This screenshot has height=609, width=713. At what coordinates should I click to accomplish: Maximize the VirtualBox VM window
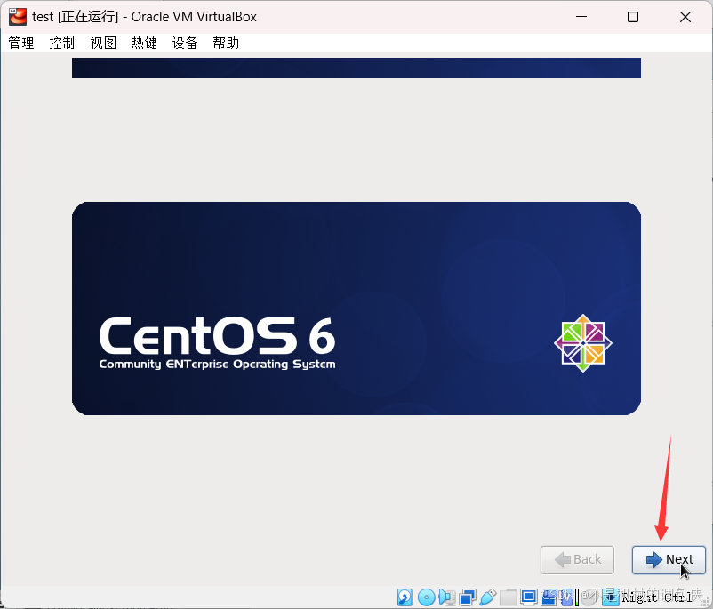click(x=633, y=17)
